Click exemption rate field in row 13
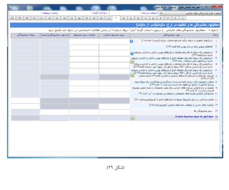 tap(55, 112)
